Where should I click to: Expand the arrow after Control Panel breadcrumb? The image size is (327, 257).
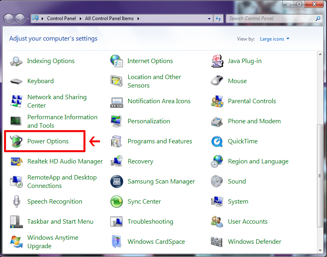coord(81,18)
